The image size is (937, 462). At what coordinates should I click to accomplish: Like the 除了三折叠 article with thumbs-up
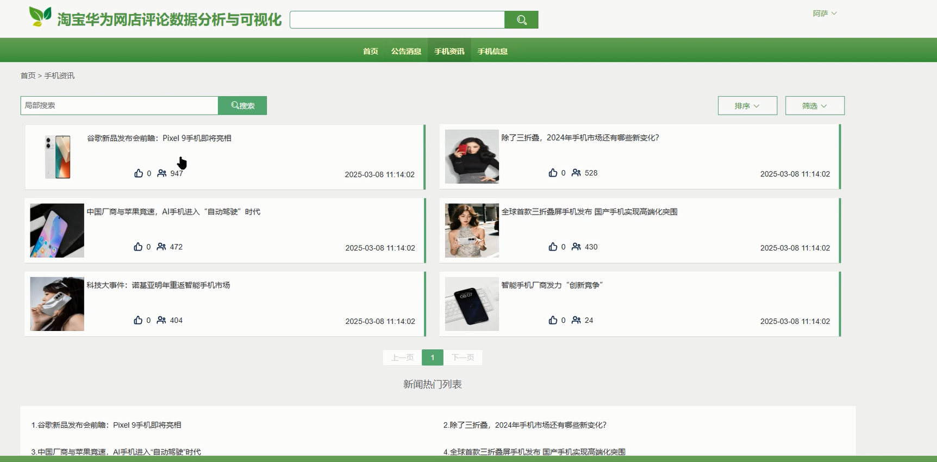click(x=553, y=173)
